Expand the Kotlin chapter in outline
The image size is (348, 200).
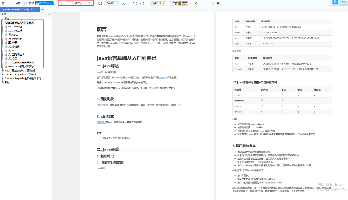2,70
